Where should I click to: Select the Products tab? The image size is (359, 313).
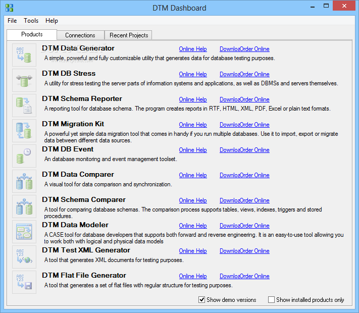pyautogui.click(x=32, y=34)
